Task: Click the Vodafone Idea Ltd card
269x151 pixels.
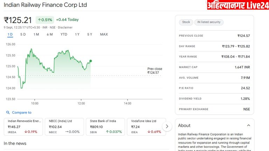Action: click(144, 127)
